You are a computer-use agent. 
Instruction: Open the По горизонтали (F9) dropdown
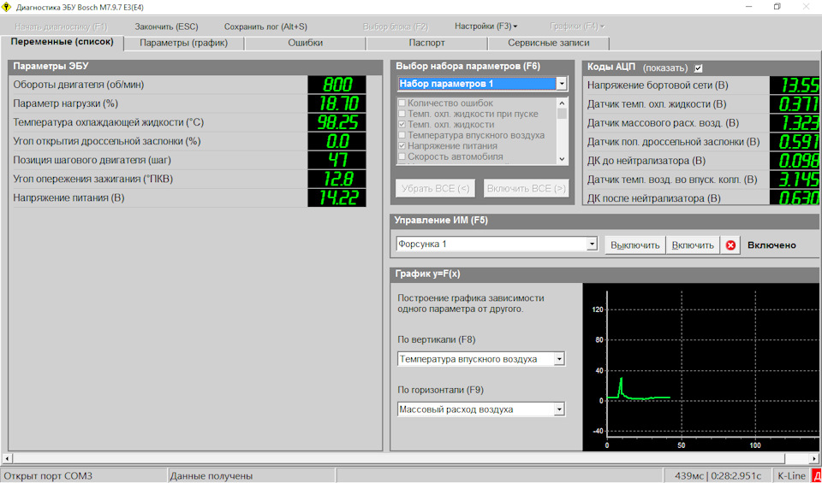click(x=559, y=409)
